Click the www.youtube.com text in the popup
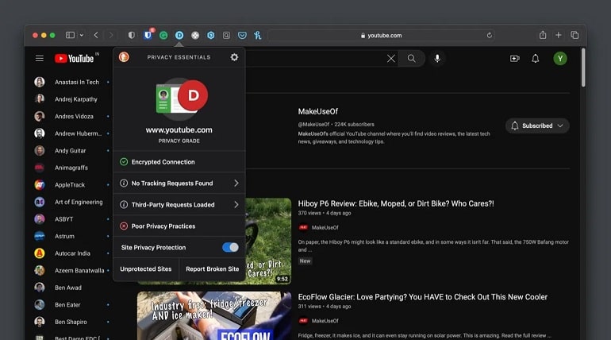 (x=179, y=129)
